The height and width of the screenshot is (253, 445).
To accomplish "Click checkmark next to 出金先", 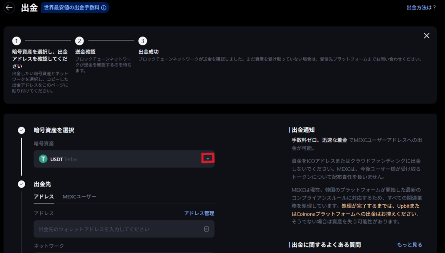I will pos(21,184).
